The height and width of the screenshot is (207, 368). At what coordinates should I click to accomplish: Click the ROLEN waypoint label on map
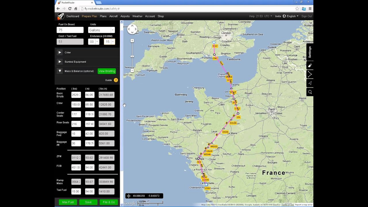233,123
